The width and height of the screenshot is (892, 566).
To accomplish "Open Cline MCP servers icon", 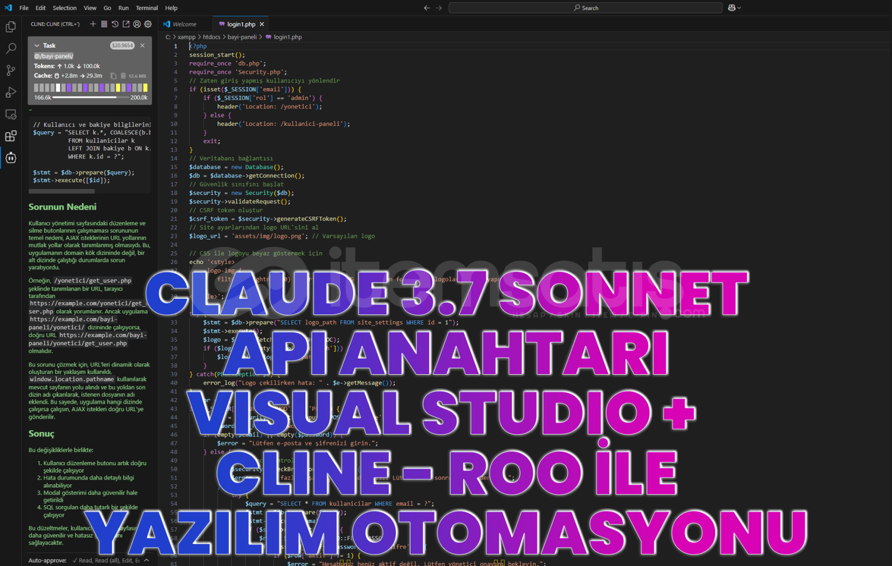I will coord(104,24).
